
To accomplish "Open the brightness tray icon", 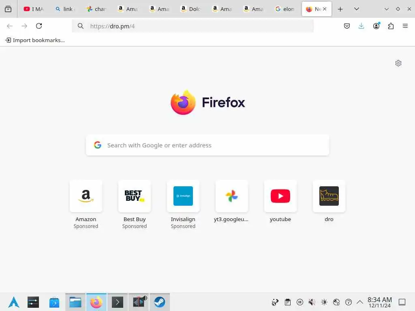I will tap(324, 302).
